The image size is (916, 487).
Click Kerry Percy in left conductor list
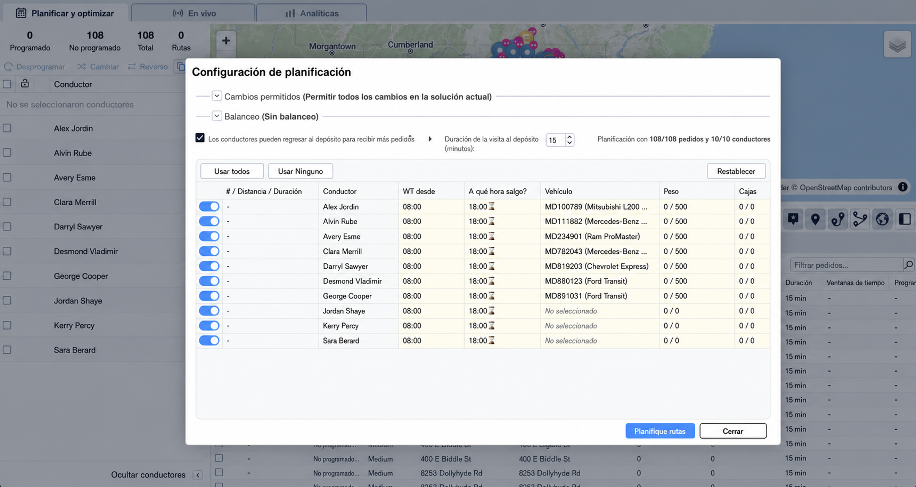click(x=74, y=325)
